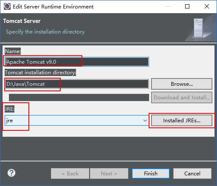This screenshot has width=217, height=186.
Task: Click the Name field containing Apache Tomcat v9.0
Action: click(x=76, y=62)
